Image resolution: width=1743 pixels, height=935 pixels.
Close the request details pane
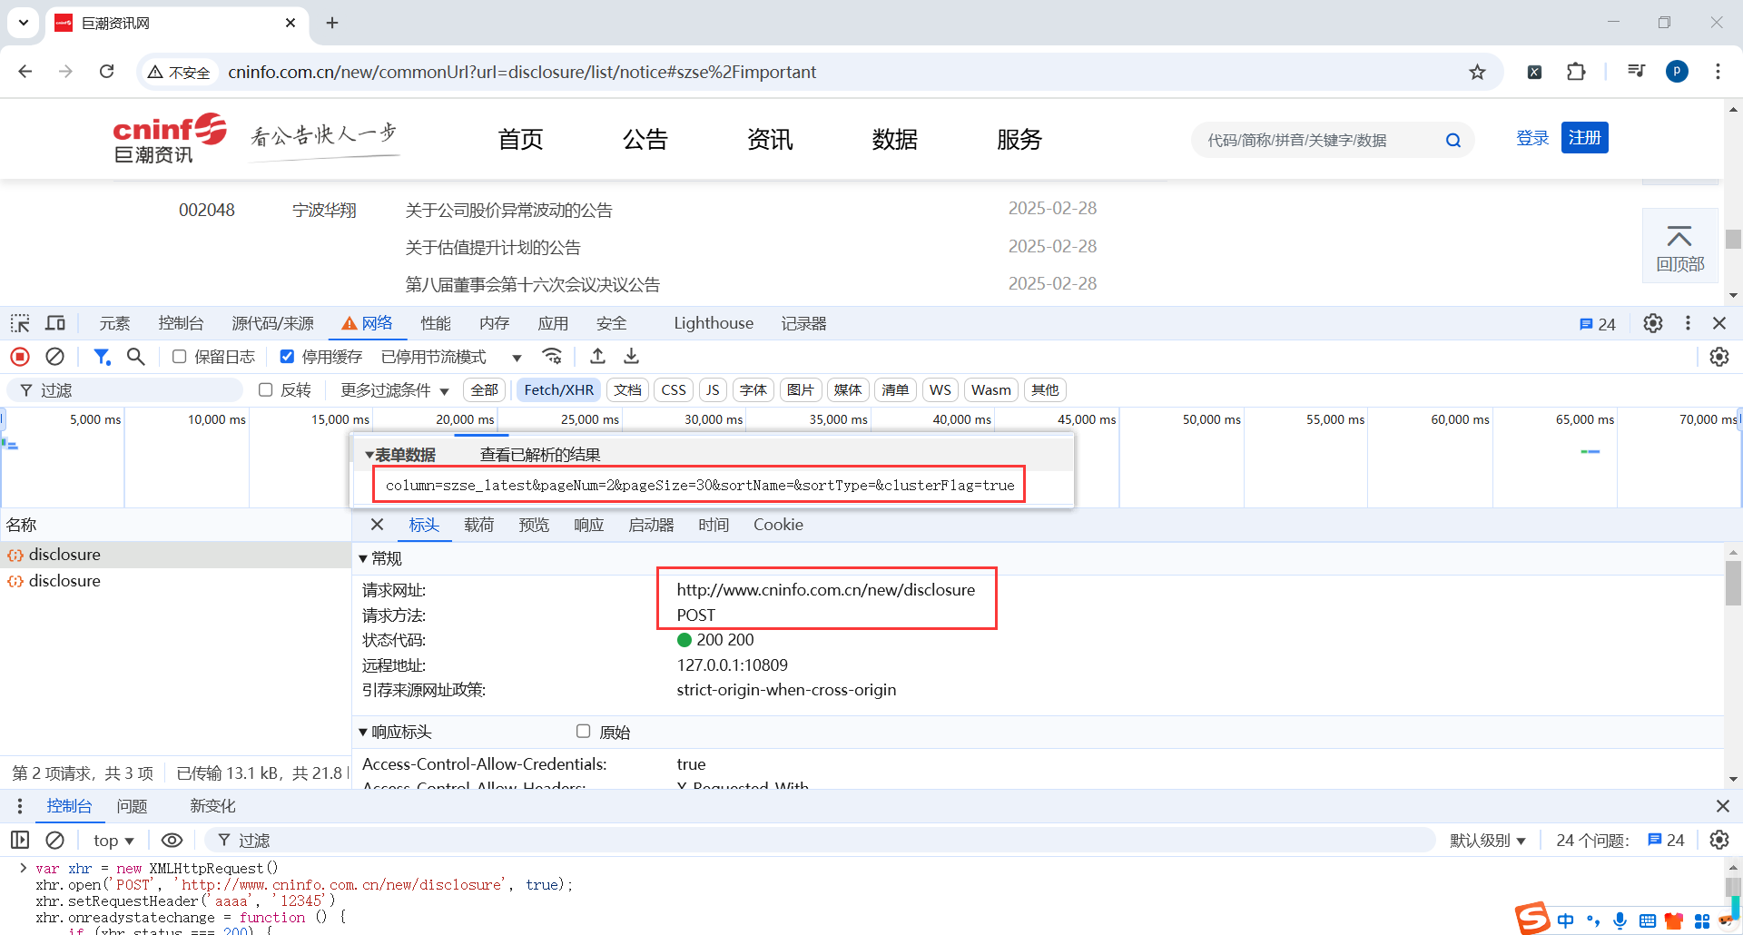pos(378,525)
